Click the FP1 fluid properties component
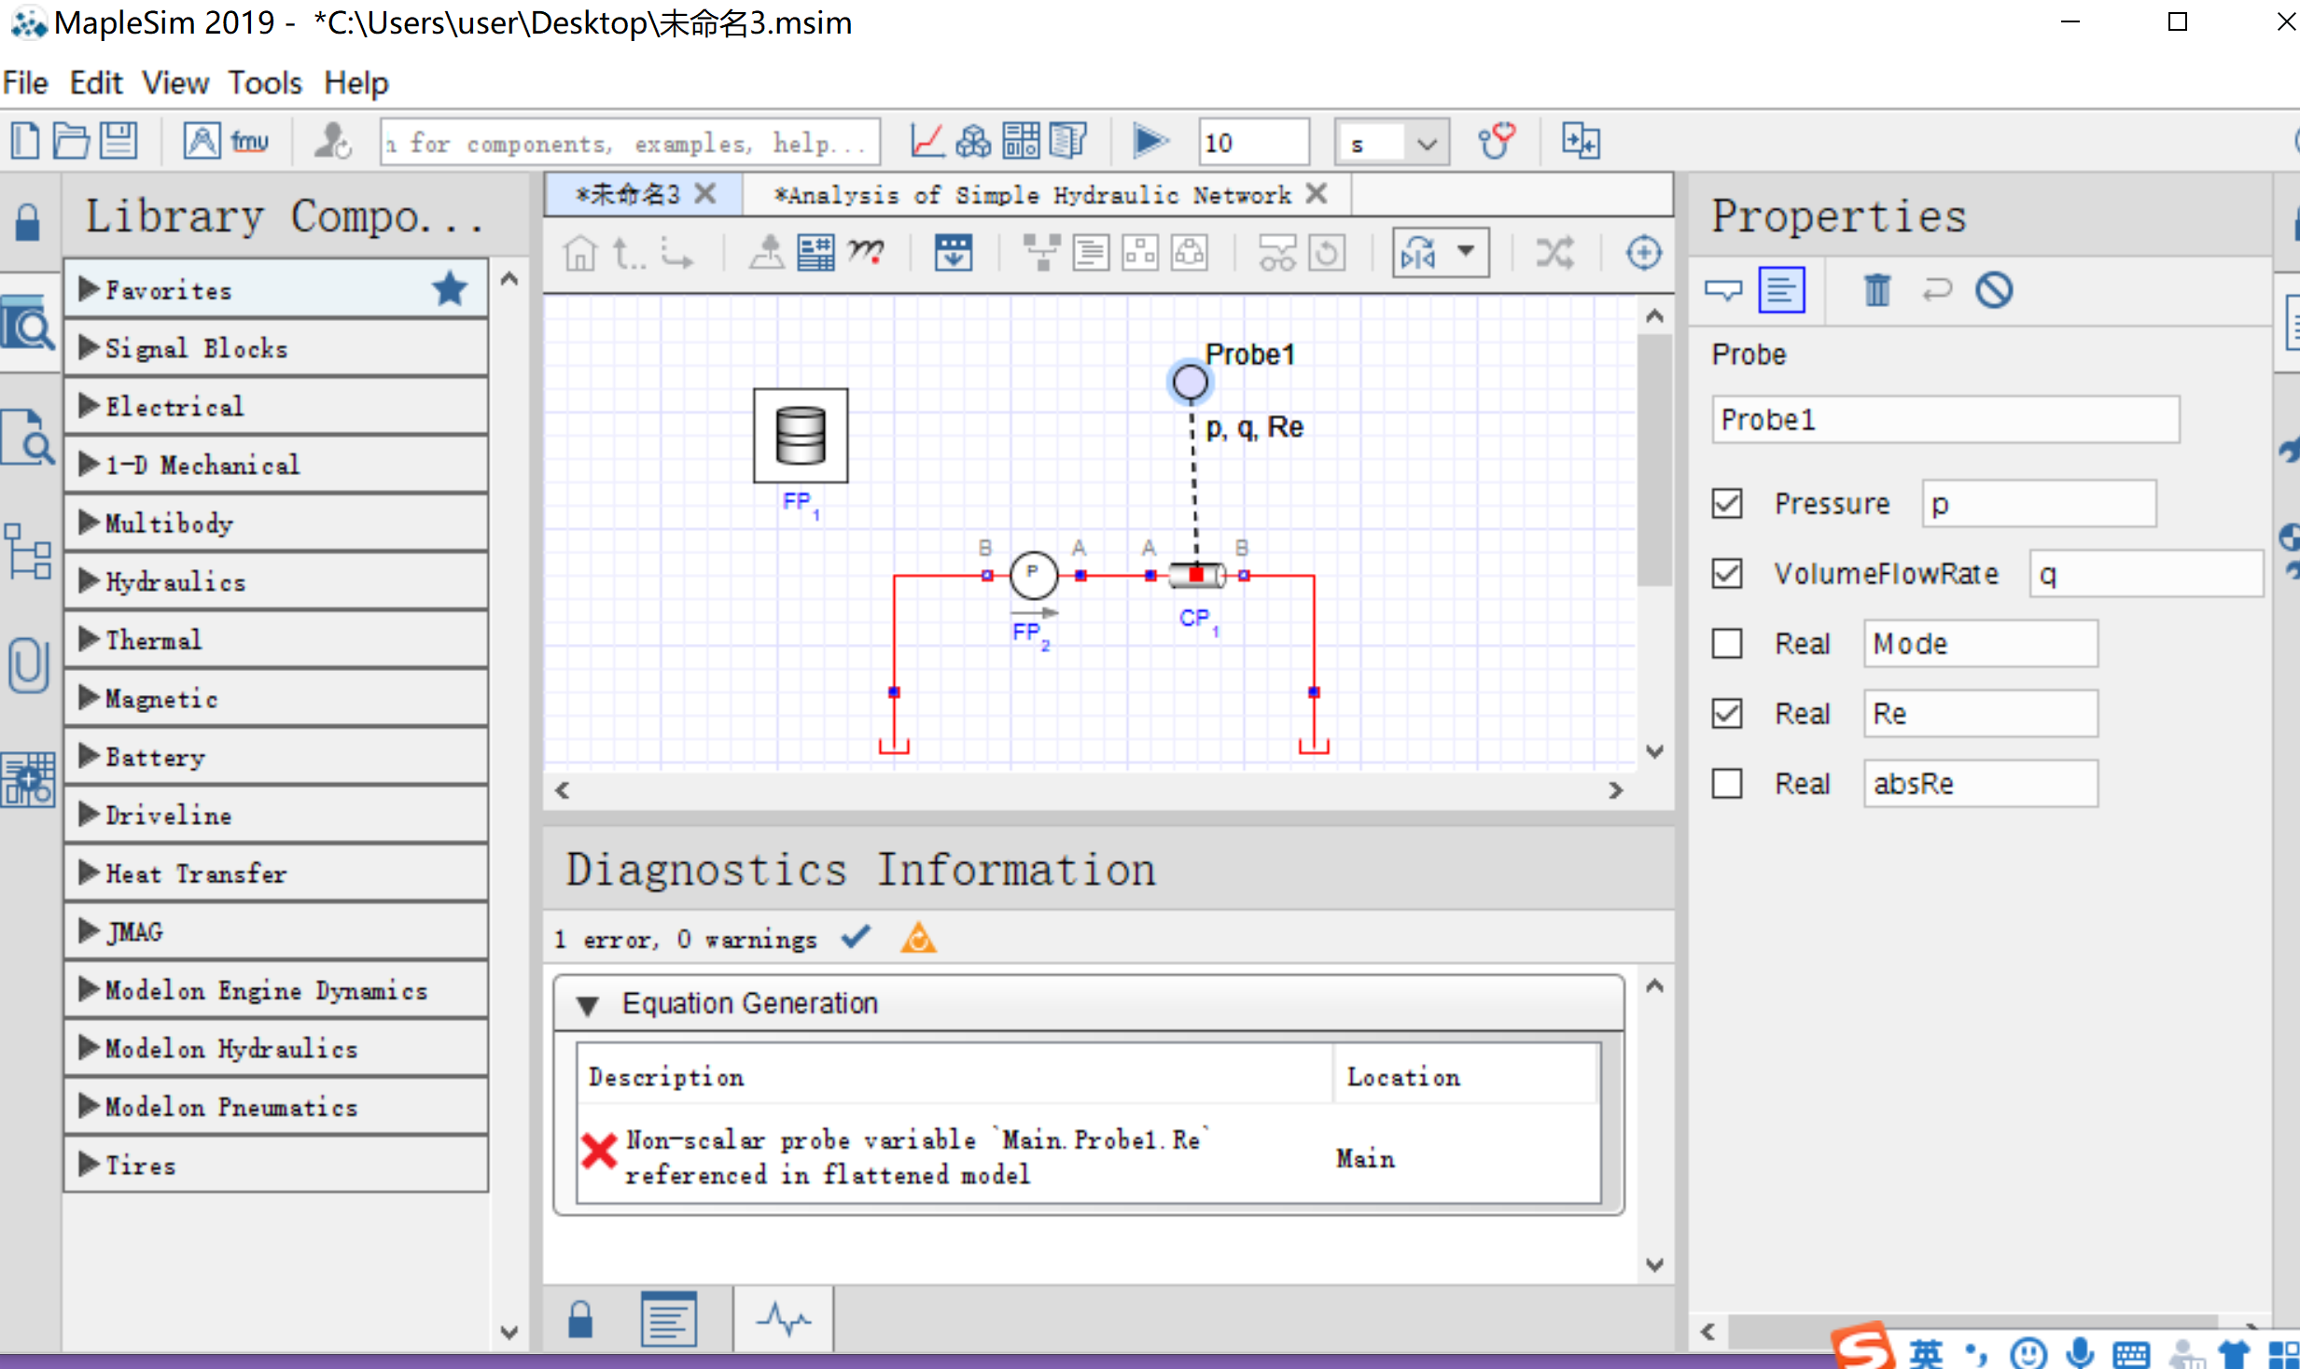Image resolution: width=2300 pixels, height=1369 pixels. click(x=801, y=436)
